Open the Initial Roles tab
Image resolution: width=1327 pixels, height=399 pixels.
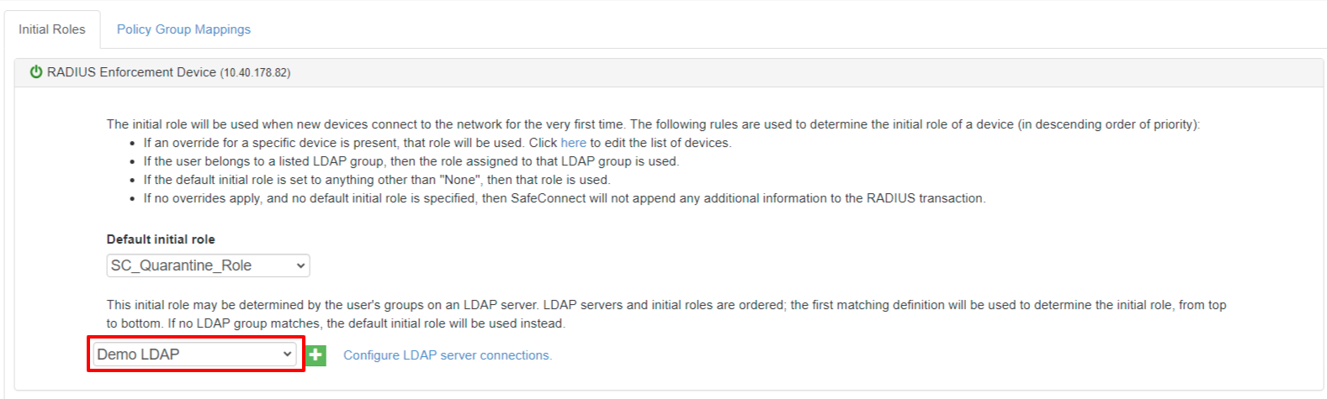pos(52,29)
